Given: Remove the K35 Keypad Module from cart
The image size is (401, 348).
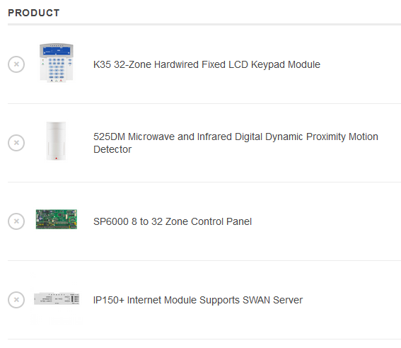Looking at the screenshot, I should click(16, 64).
